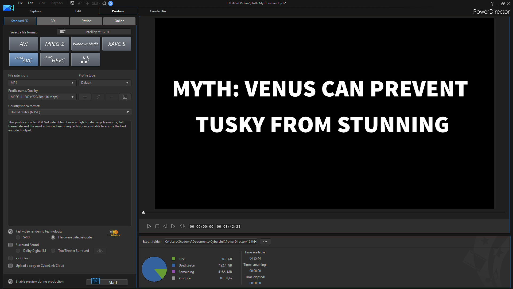Select the audio file format music-note button
Screen dimensions: 513x289
click(x=85, y=59)
